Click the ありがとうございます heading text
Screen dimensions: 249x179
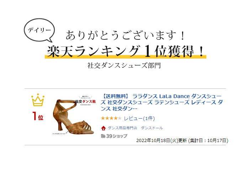point(125,35)
